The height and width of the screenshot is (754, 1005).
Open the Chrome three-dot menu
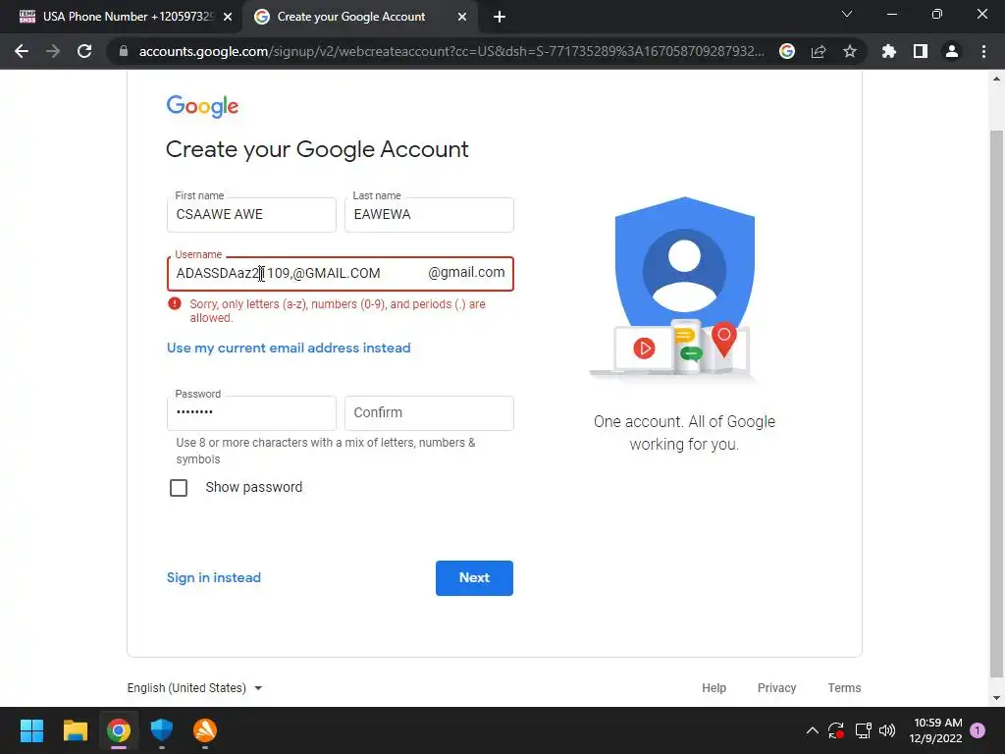pyautogui.click(x=983, y=51)
